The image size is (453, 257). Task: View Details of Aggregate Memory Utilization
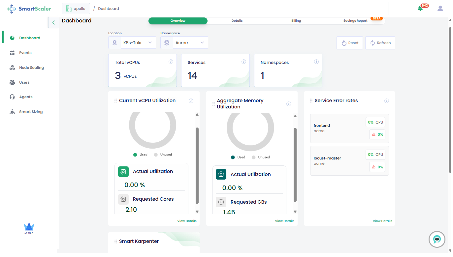[285, 221]
